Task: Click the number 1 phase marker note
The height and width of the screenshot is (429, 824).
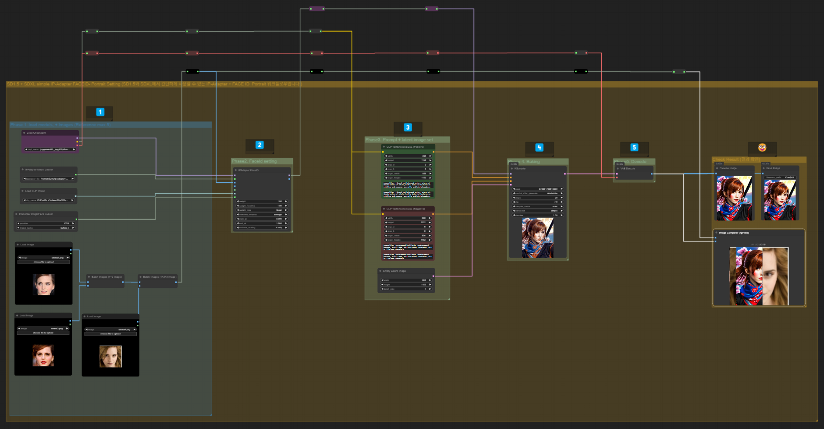Action: pyautogui.click(x=100, y=112)
